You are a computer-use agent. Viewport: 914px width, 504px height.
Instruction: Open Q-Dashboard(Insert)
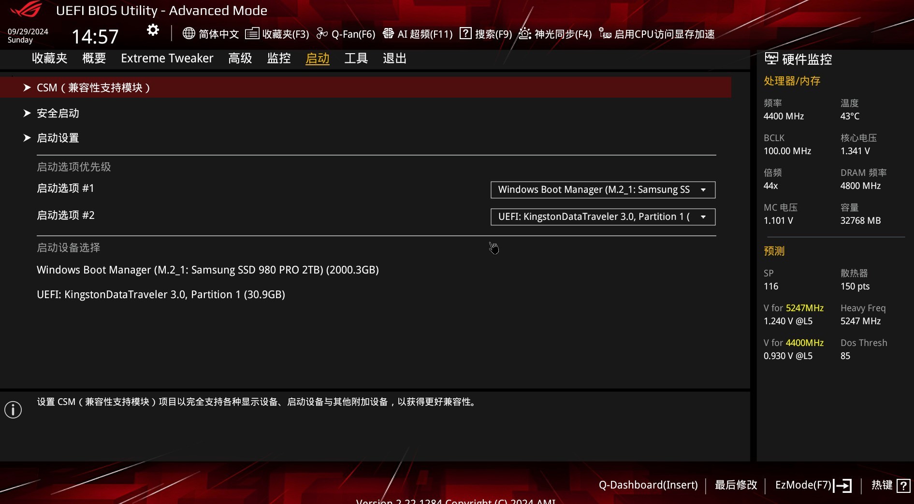(648, 485)
